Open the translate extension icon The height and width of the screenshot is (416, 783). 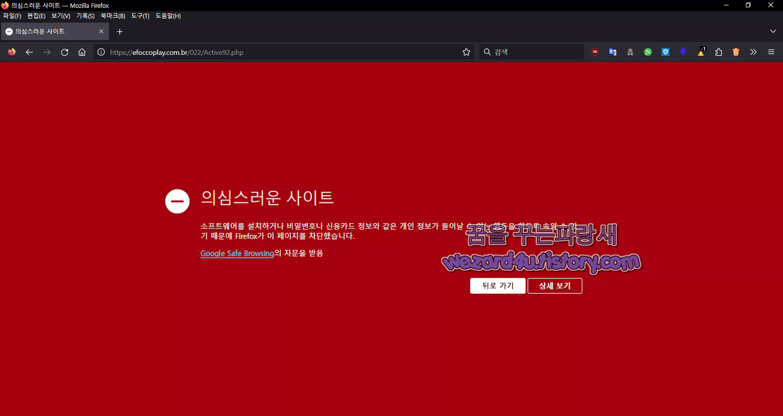coord(613,52)
